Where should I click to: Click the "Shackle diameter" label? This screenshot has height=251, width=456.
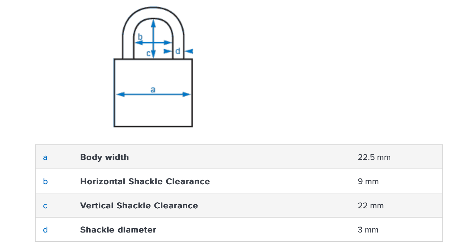pos(118,230)
